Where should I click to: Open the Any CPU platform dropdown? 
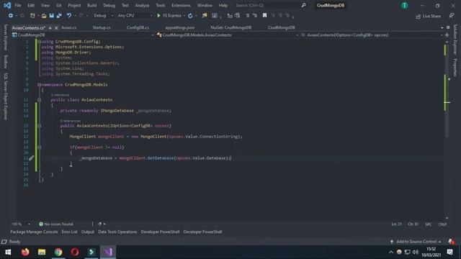[x=135, y=16]
